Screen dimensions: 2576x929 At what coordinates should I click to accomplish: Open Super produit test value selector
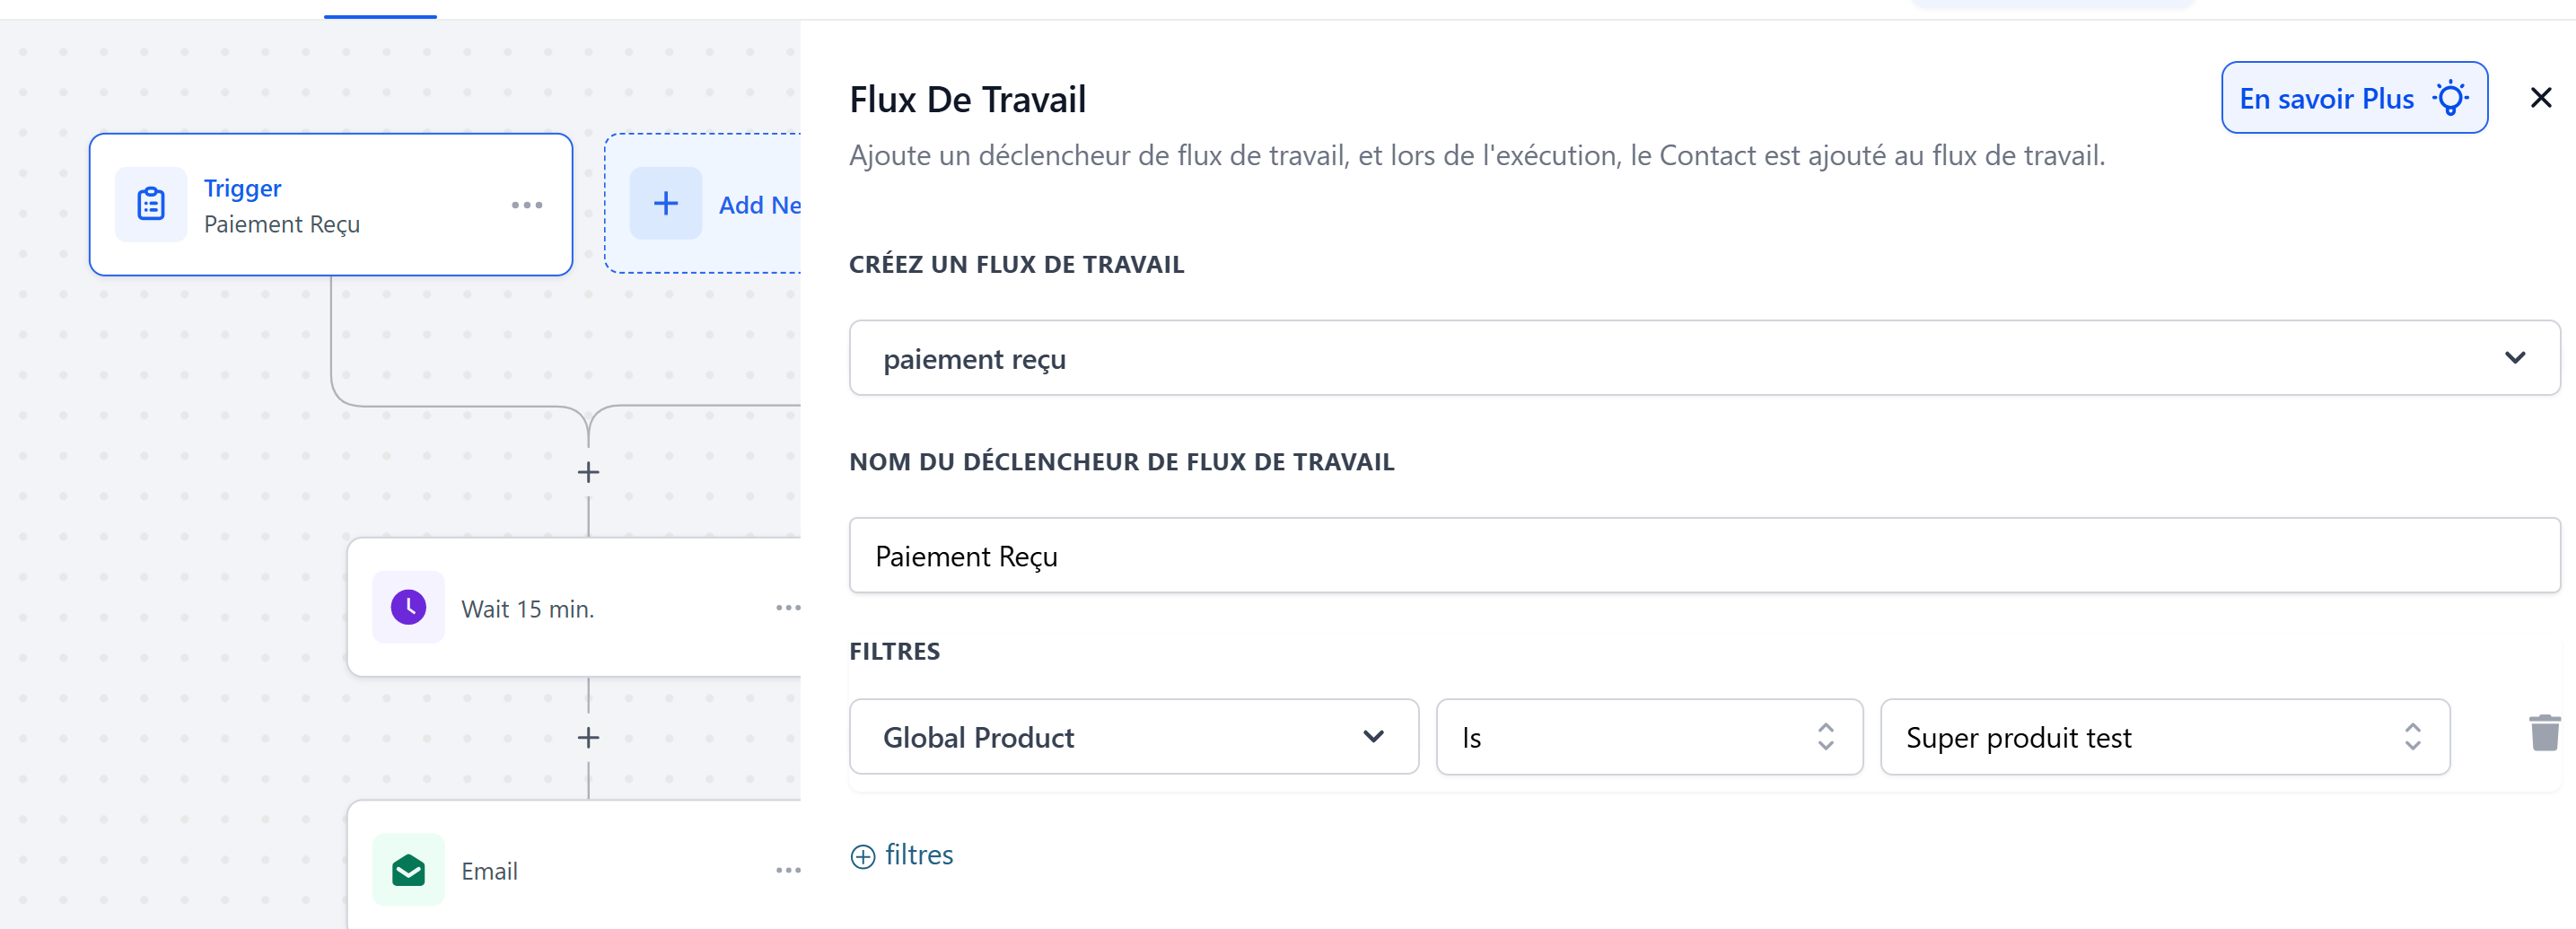pos(2164,737)
